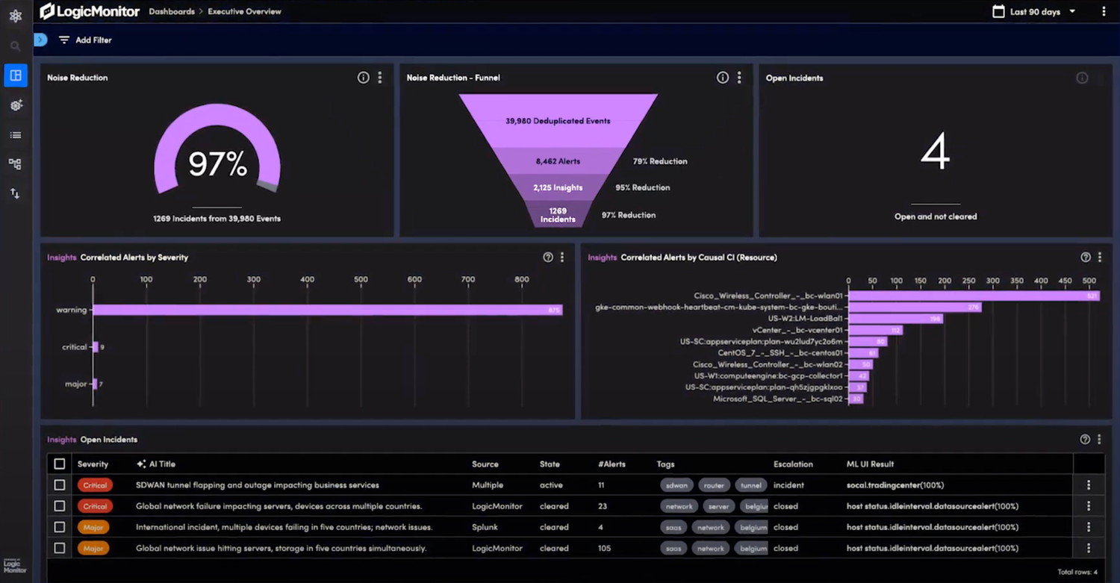The image size is (1120, 583).
Task: Check the row for the International incident from Splunk
Action: tap(60, 527)
